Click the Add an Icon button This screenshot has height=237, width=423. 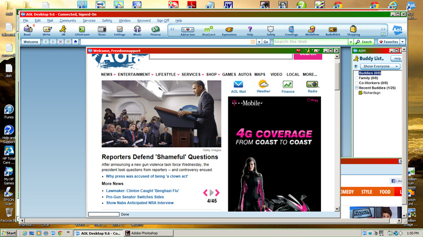tap(188, 31)
